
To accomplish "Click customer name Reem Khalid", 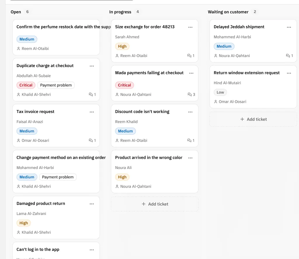I will coord(126,121).
